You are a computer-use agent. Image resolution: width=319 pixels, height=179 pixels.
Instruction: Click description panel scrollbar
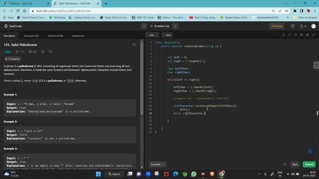[142, 79]
